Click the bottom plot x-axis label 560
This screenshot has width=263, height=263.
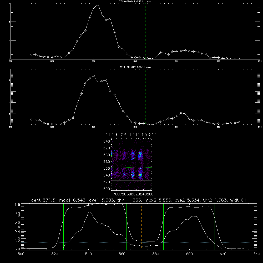point(122,254)
